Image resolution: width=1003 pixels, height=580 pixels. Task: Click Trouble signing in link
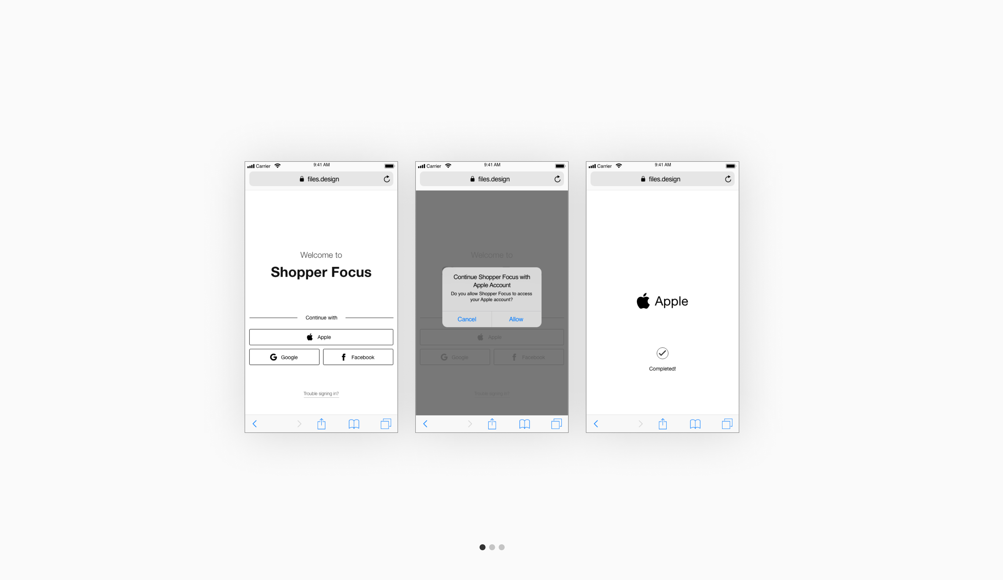(320, 394)
